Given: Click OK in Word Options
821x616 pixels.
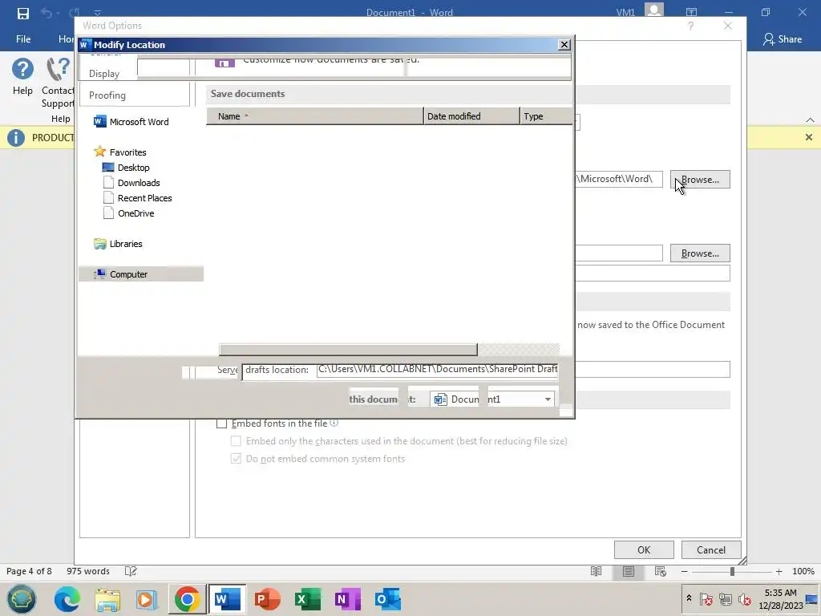Looking at the screenshot, I should (x=644, y=550).
